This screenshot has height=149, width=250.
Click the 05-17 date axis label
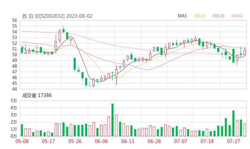coord(48,141)
